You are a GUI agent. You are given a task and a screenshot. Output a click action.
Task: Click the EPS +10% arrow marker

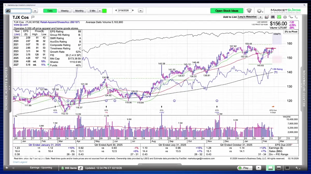coord(55,106)
